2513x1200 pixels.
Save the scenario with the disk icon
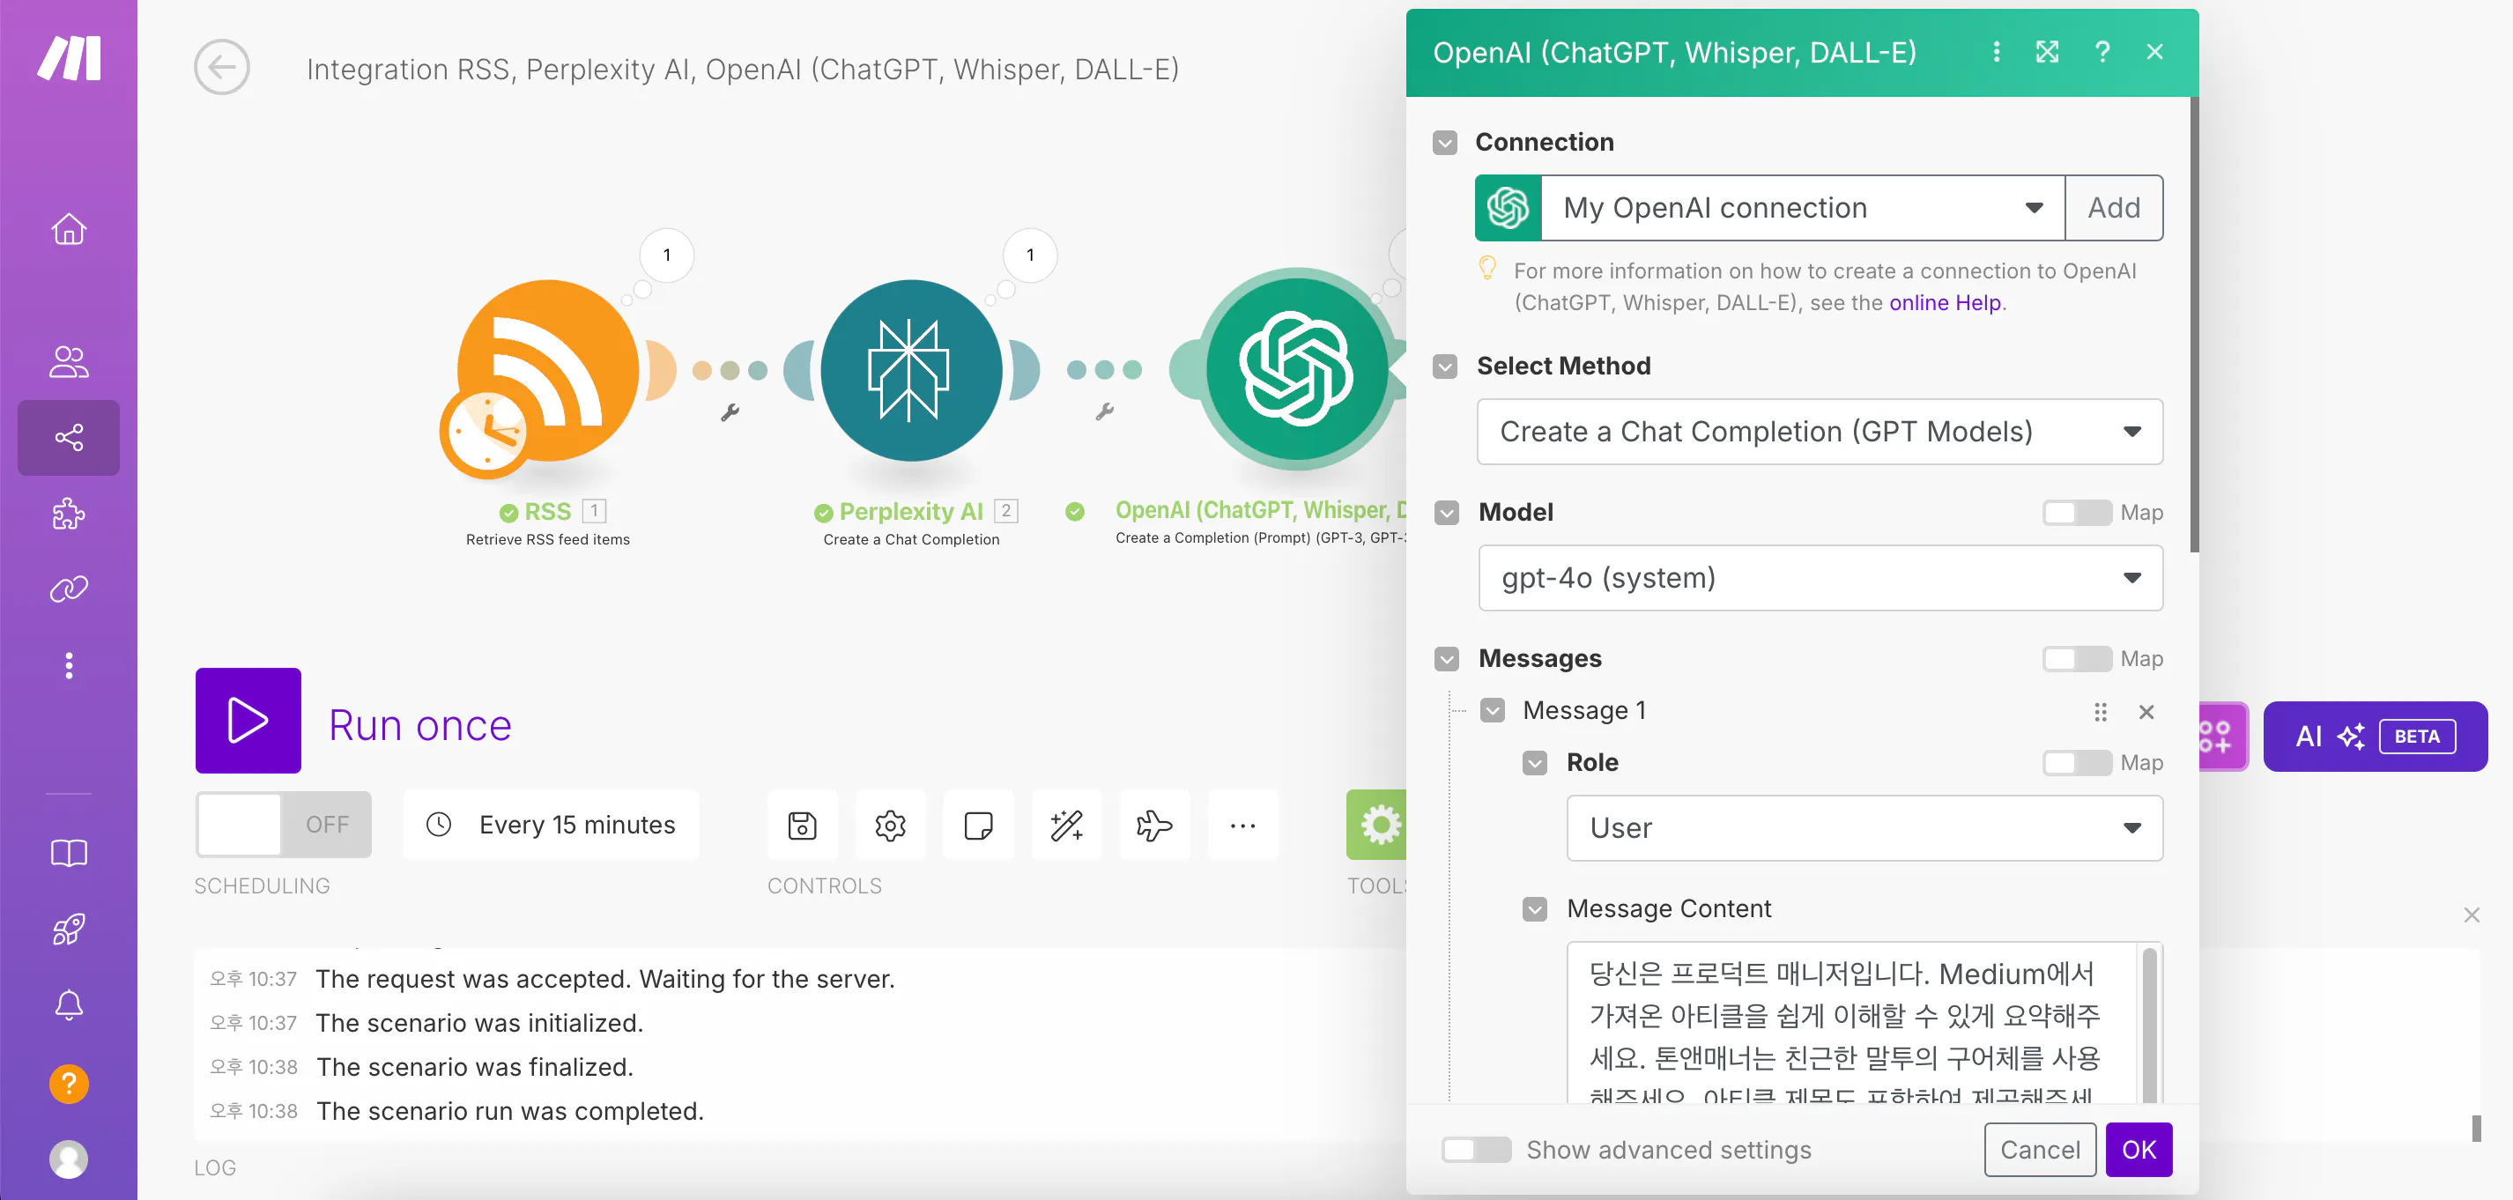coord(802,826)
